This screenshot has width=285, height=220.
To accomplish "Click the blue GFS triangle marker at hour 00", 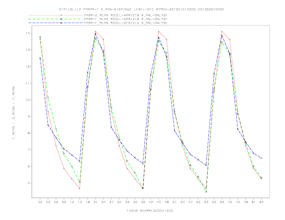I will tap(40, 58).
